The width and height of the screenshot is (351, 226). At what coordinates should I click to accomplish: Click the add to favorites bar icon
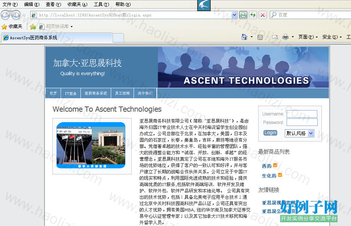click(x=33, y=27)
